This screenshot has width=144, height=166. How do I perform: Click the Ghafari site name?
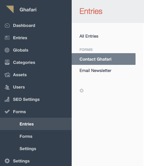coord(28,10)
